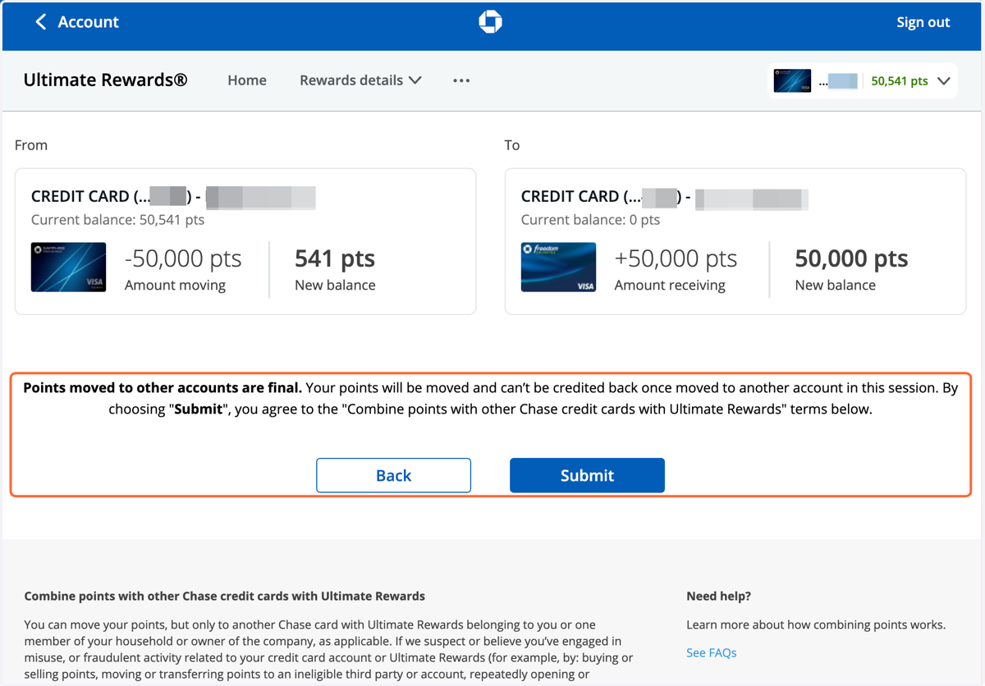Click the 50,000 pts new balance
The width and height of the screenshot is (985, 686).
(851, 259)
